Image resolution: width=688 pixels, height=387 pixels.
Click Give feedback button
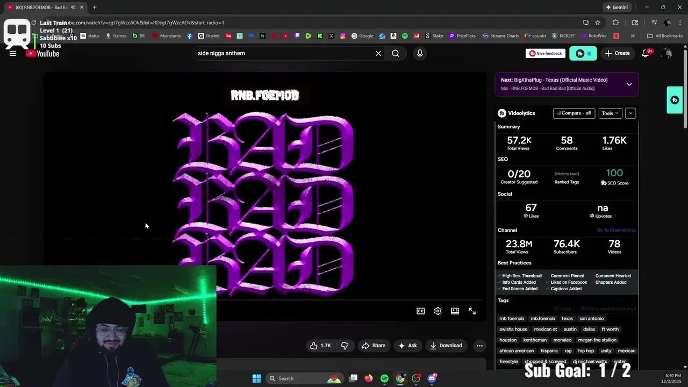pyautogui.click(x=546, y=53)
